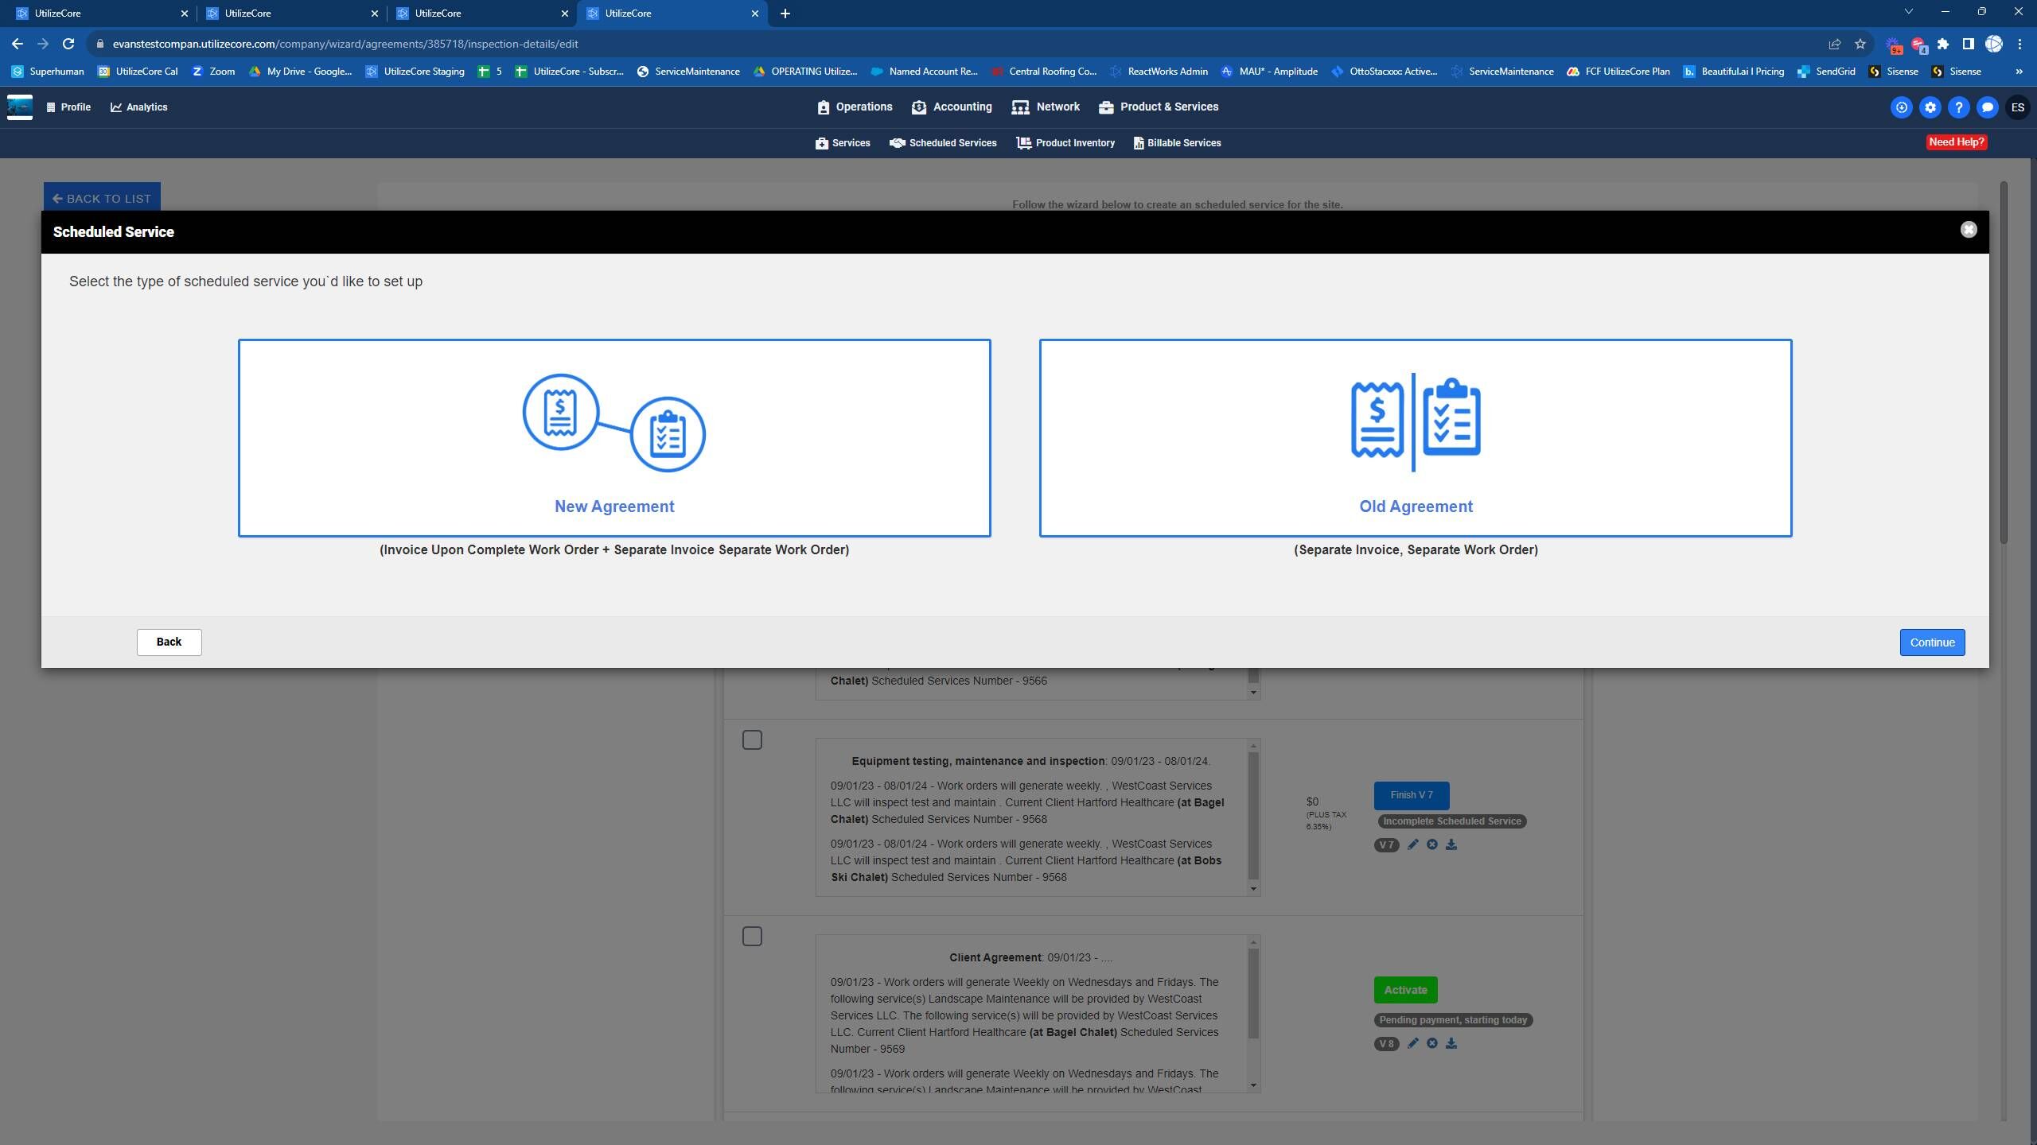Expand the hidden bookmarks chevron
The width and height of the screenshot is (2037, 1145).
(x=2019, y=72)
